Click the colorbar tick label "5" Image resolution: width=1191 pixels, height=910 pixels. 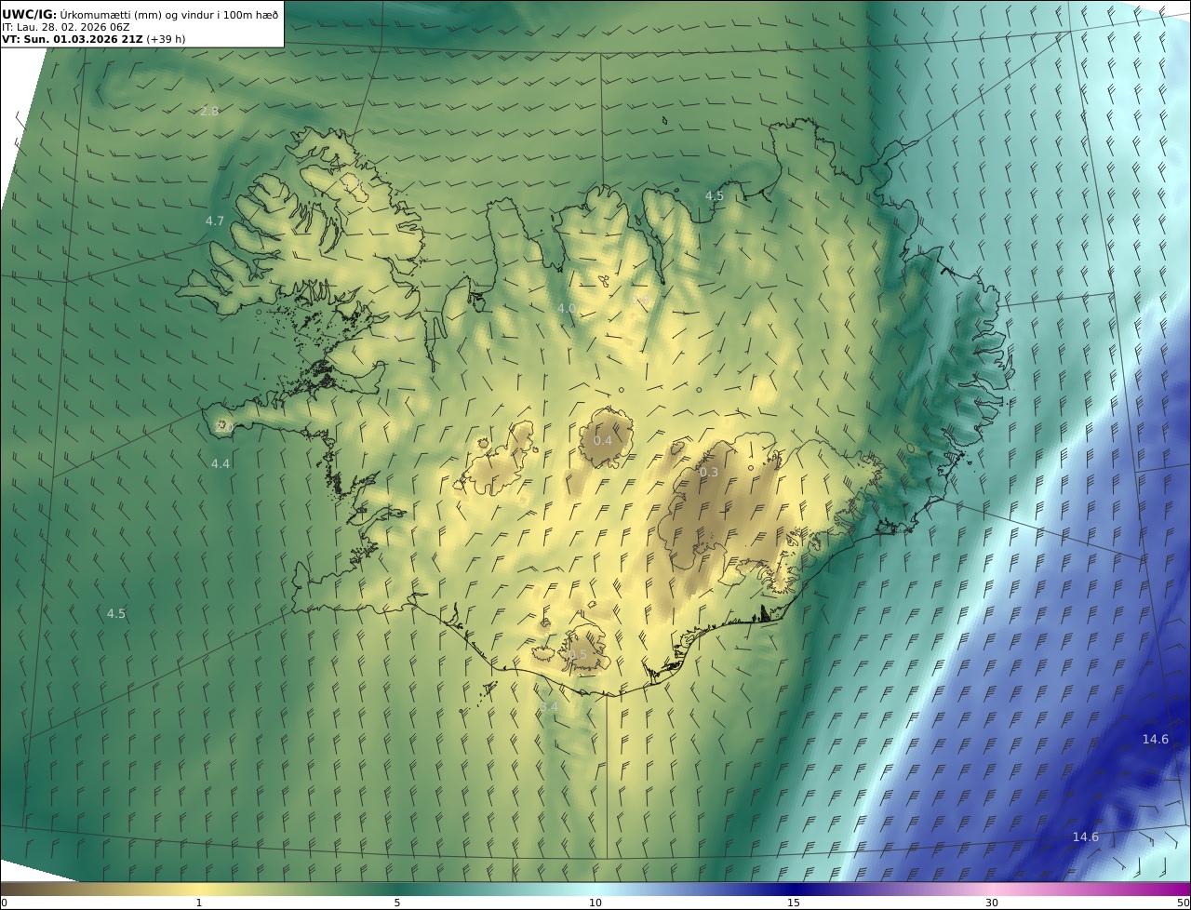coord(397,903)
